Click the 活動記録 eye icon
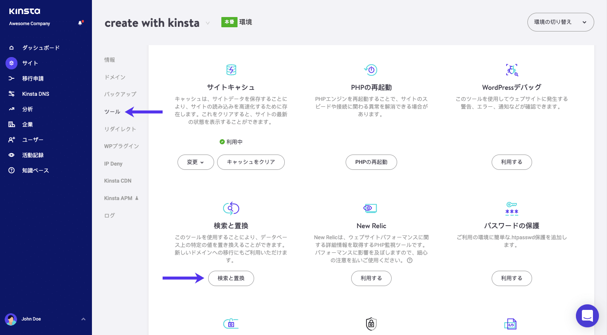This screenshot has width=607, height=335. [11, 155]
